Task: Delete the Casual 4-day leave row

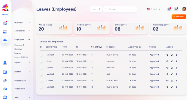Action: [x=177, y=68]
